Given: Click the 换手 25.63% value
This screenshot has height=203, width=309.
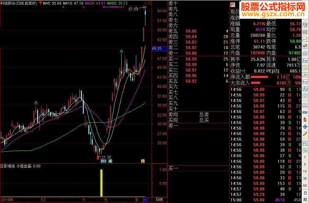Looking at the screenshot, I should pos(258,59).
